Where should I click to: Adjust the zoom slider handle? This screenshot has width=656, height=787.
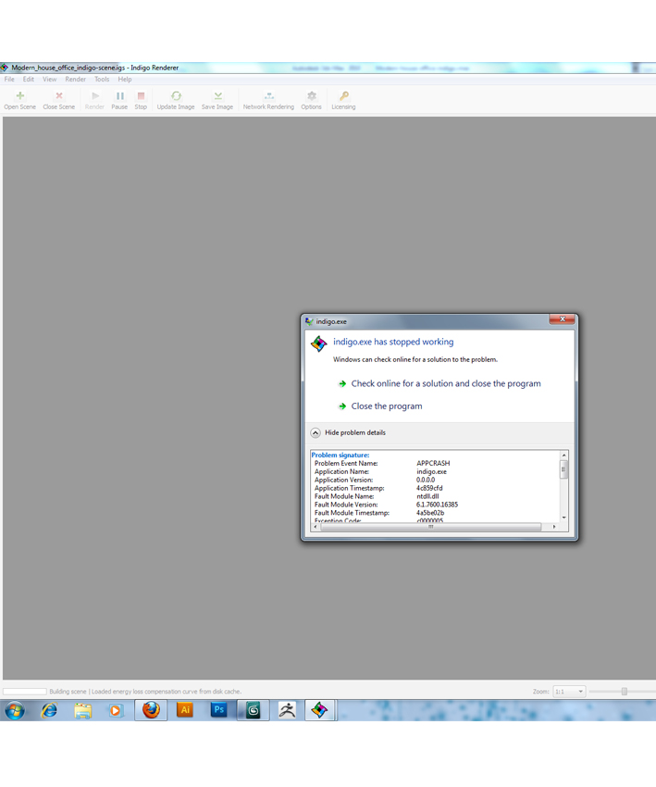[x=625, y=692]
